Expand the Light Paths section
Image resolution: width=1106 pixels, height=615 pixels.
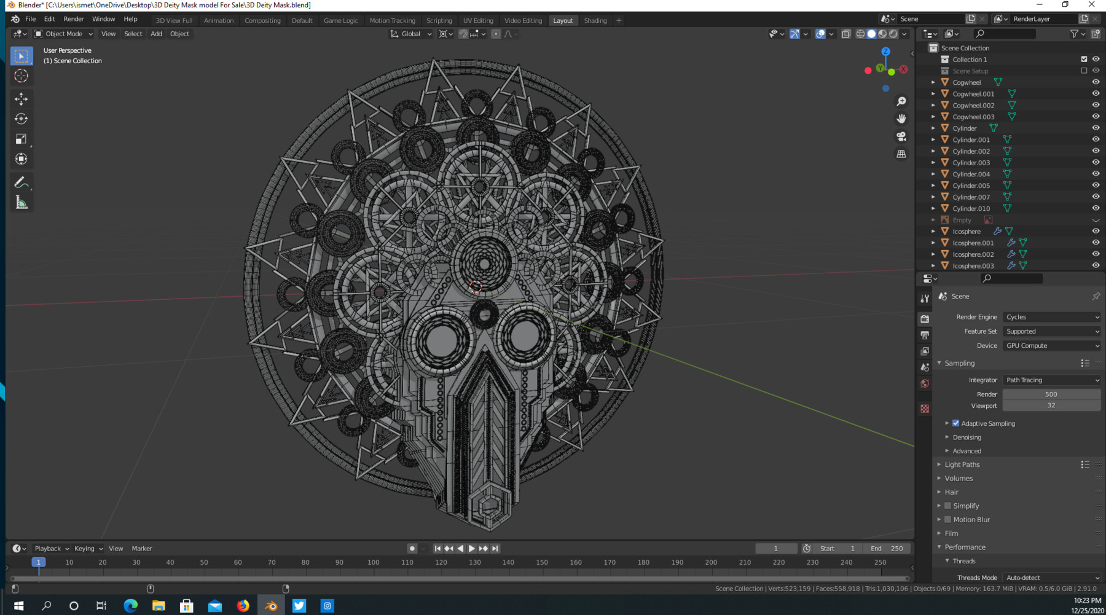(962, 464)
